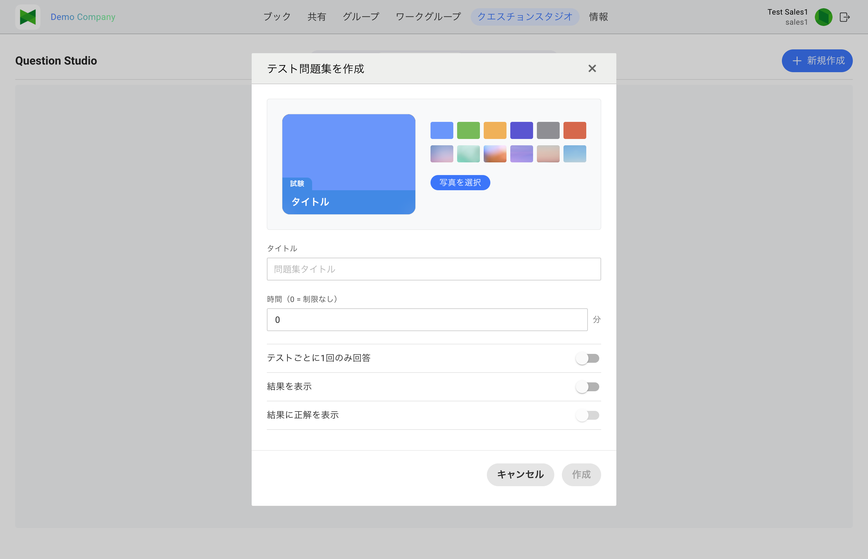Choose the sunset orange gradient swatch

click(x=495, y=154)
